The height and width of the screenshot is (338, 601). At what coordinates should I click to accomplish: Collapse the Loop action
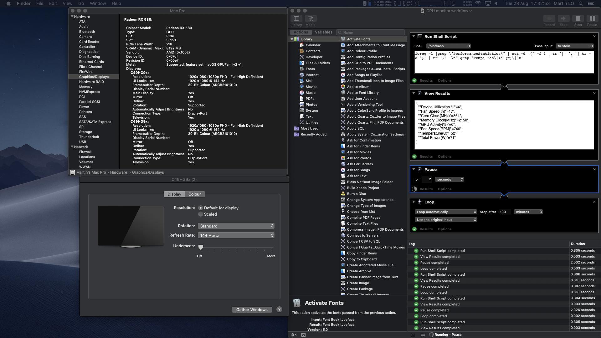[x=414, y=202]
